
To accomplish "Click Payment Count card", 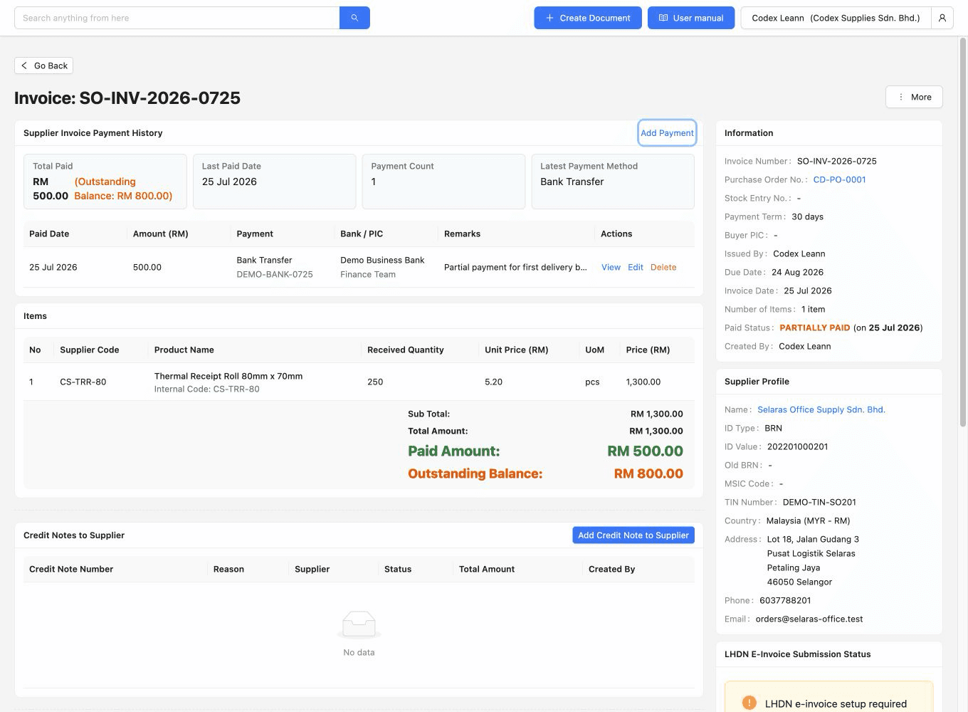I will (x=443, y=182).
